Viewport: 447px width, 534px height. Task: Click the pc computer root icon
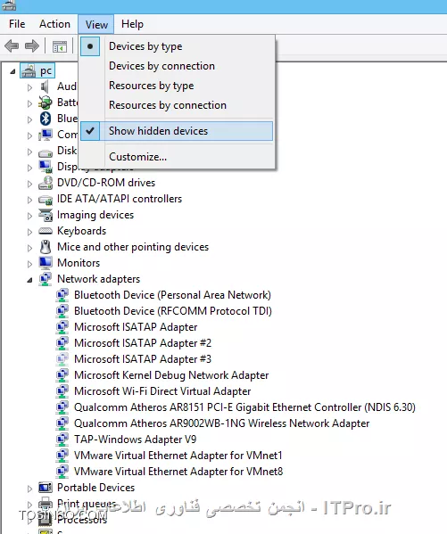point(29,70)
